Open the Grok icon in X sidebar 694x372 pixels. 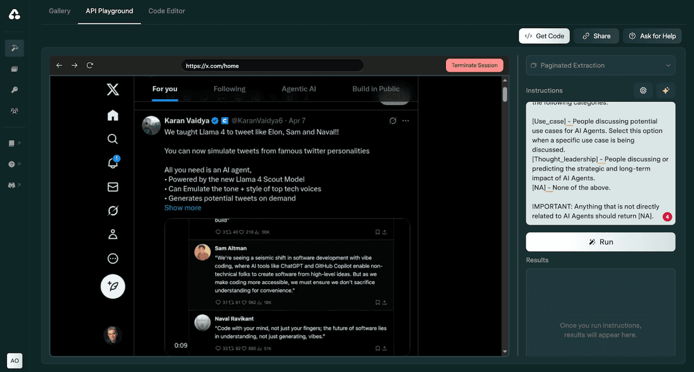click(113, 211)
